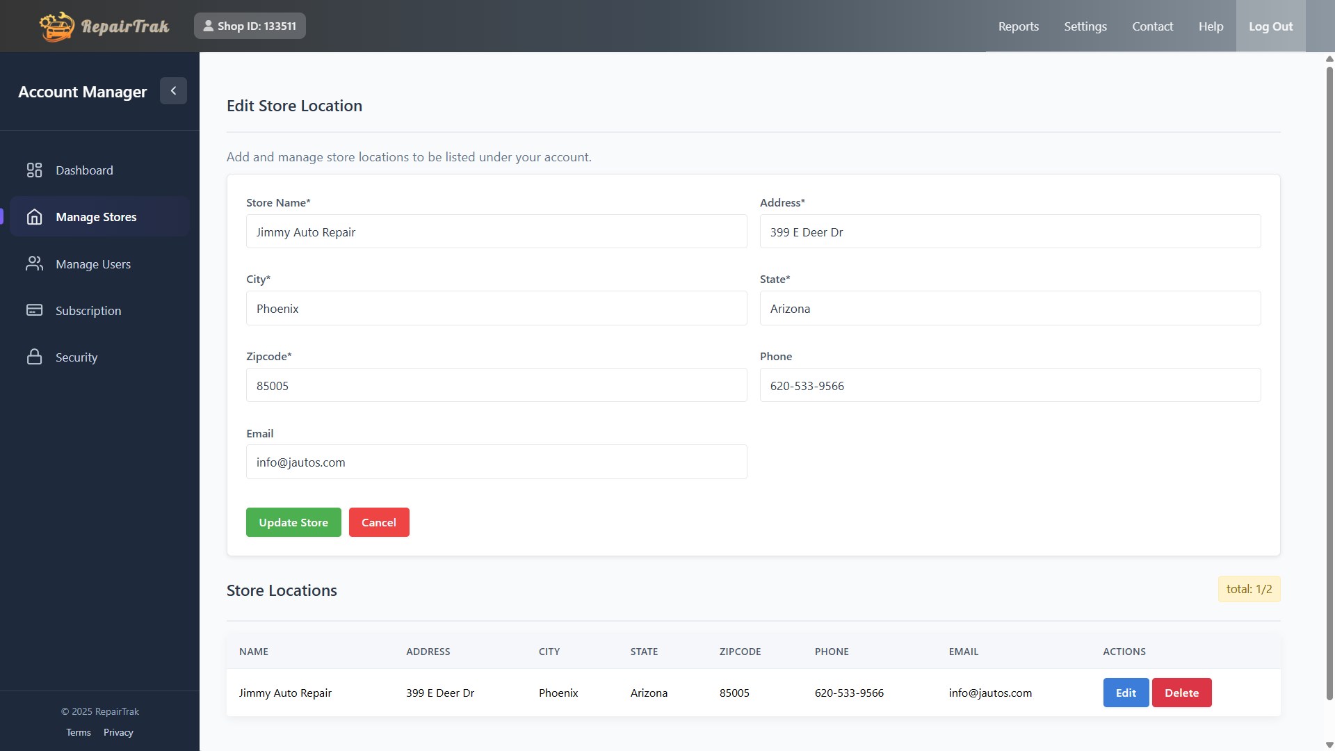The image size is (1335, 751).
Task: Open the Reports menu item
Action: [1018, 26]
